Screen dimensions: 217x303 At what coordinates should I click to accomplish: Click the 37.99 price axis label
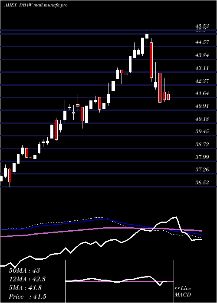pos(202,157)
